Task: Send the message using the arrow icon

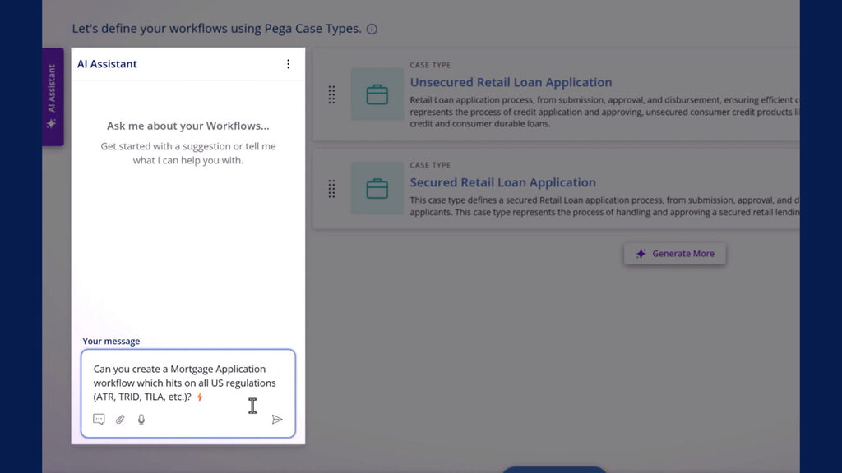Action: (x=278, y=420)
